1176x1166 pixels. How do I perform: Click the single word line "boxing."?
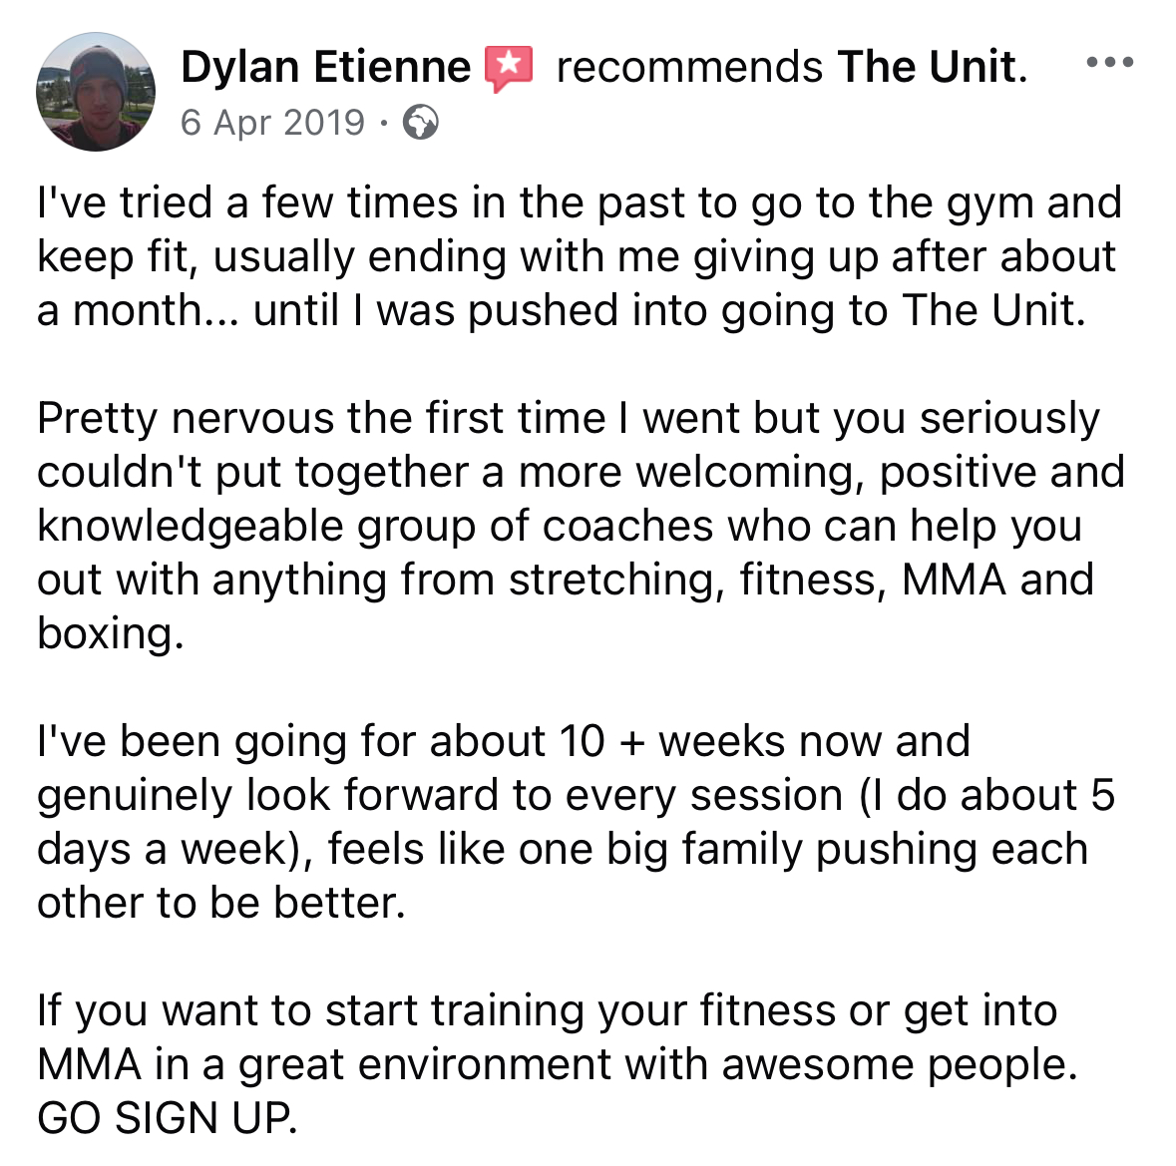pyautogui.click(x=111, y=633)
